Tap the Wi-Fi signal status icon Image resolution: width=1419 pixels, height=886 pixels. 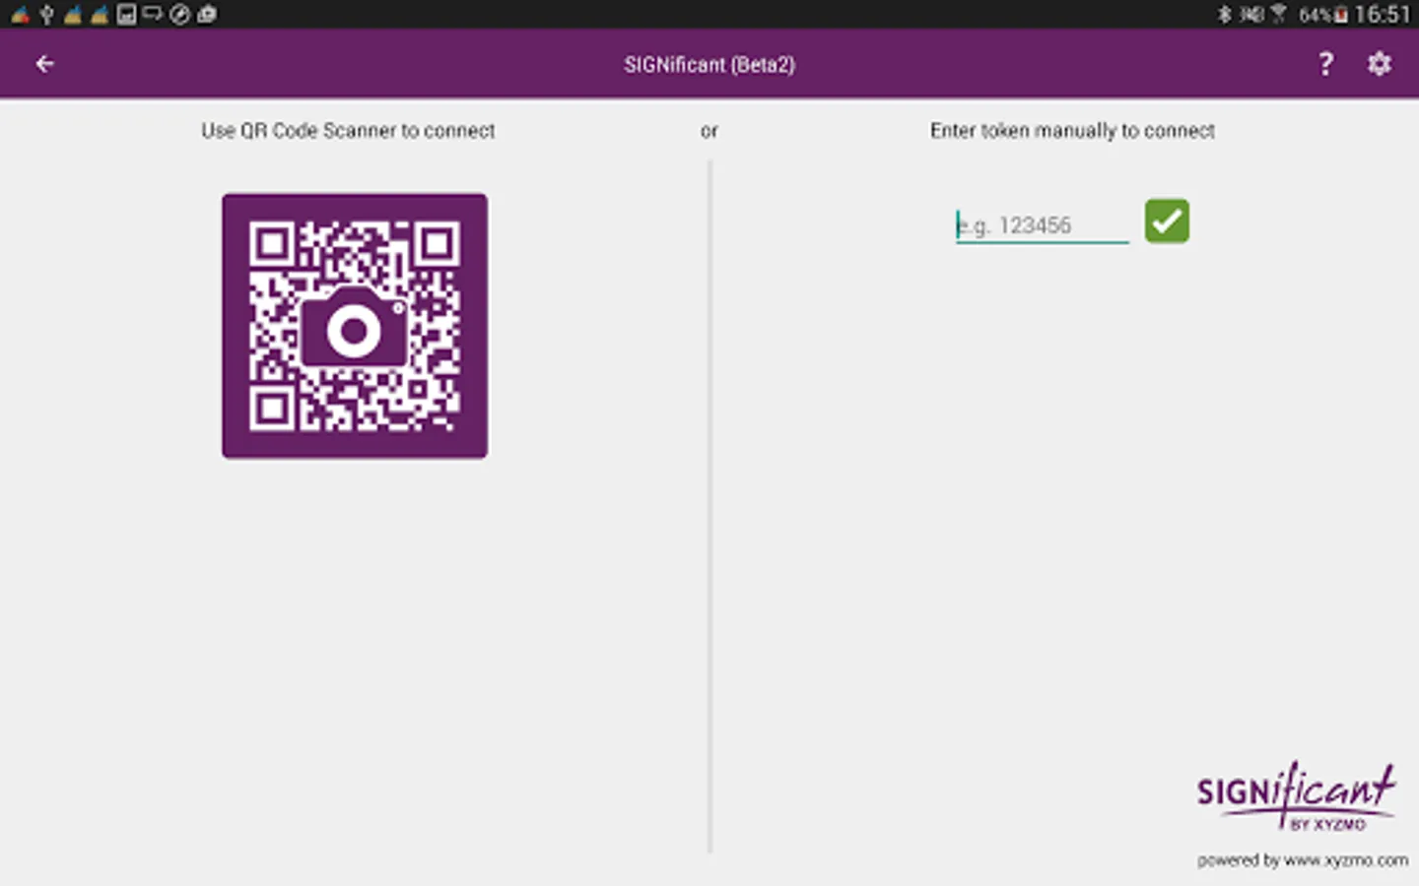(x=1279, y=14)
